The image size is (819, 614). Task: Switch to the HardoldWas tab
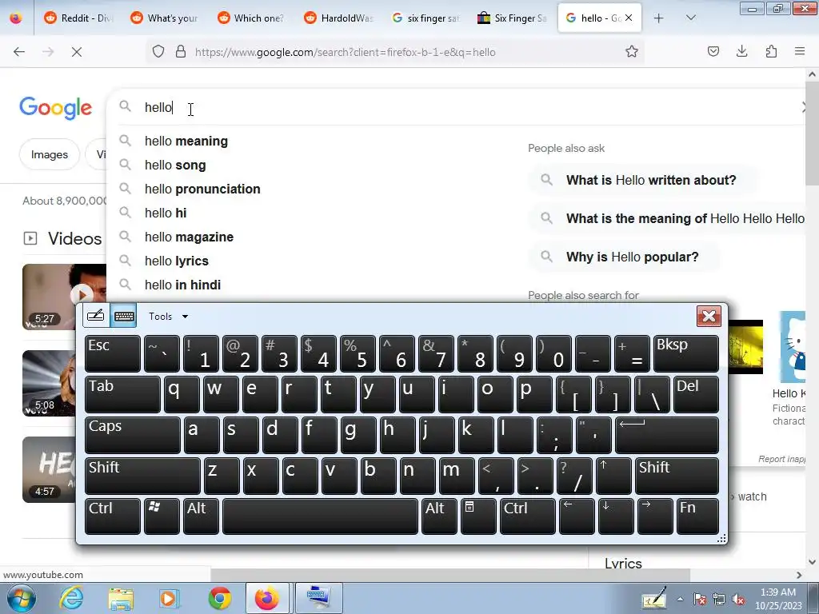338,18
